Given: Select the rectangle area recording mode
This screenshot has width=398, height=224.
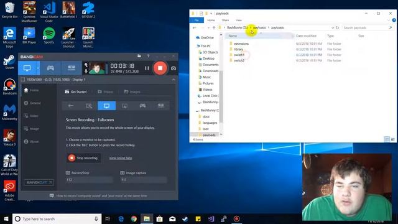Looking at the screenshot, I should coord(89,106).
